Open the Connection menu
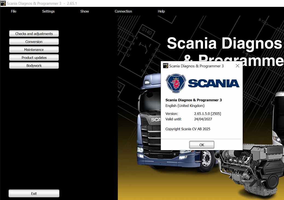284x200 pixels. click(123, 11)
